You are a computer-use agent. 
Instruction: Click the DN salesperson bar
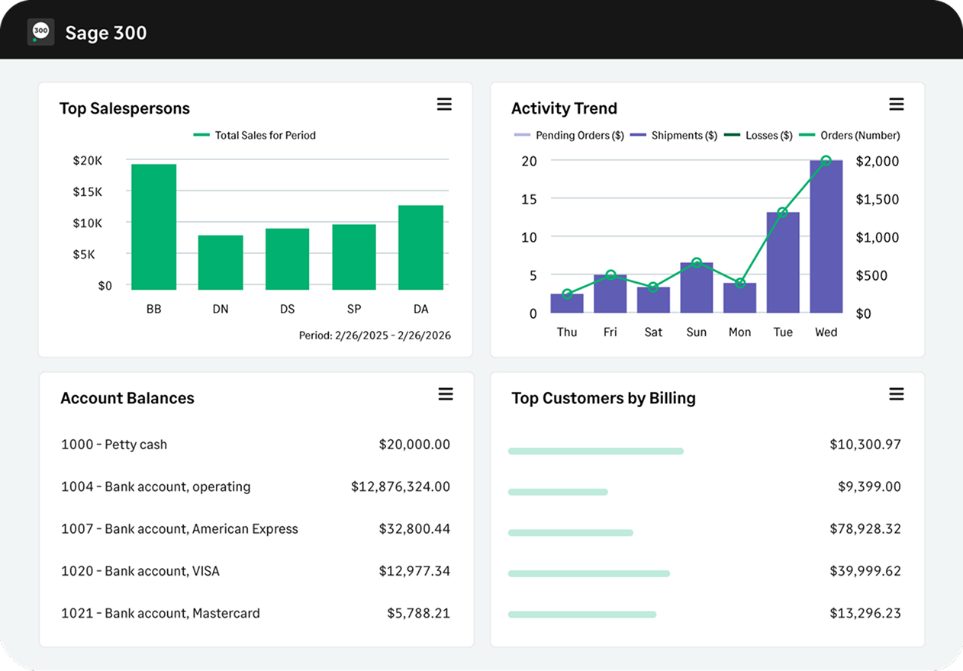click(221, 262)
